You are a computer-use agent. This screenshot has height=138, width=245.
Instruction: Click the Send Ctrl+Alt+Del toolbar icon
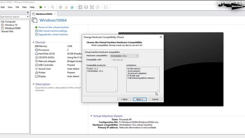(x=52, y=7)
